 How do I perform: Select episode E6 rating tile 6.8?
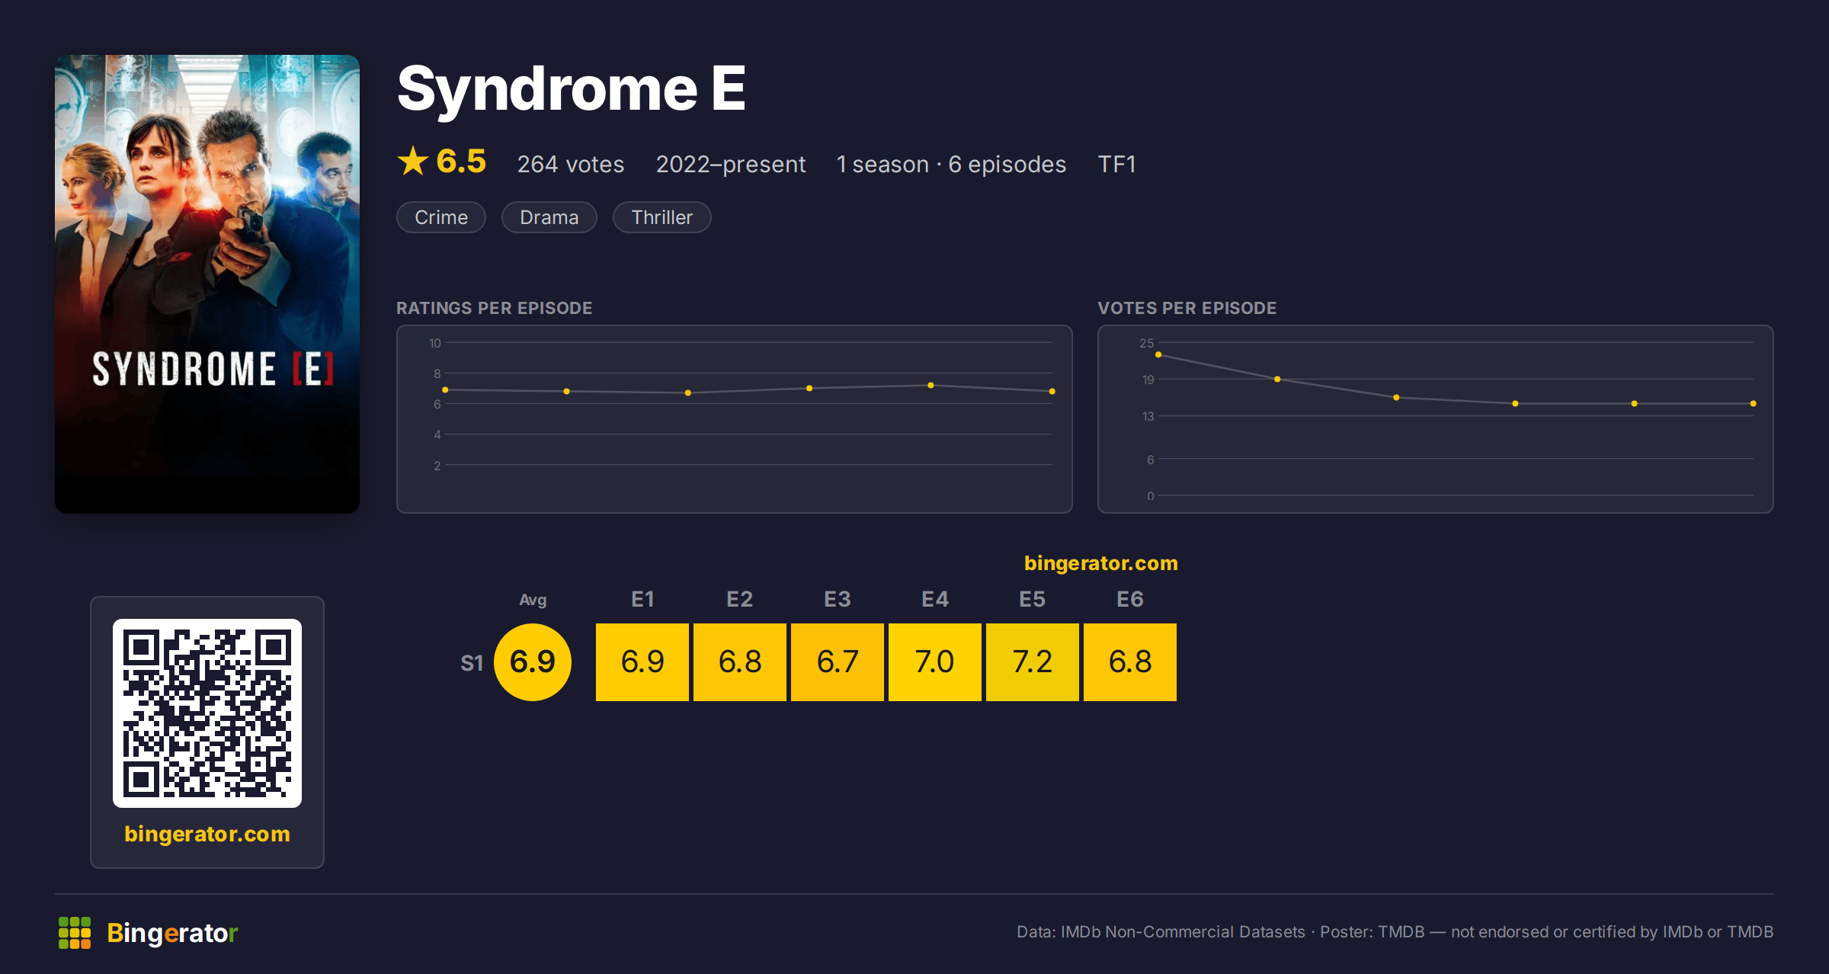tap(1130, 662)
